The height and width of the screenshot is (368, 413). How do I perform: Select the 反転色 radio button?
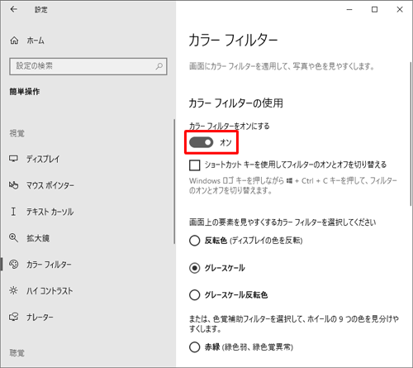point(195,241)
